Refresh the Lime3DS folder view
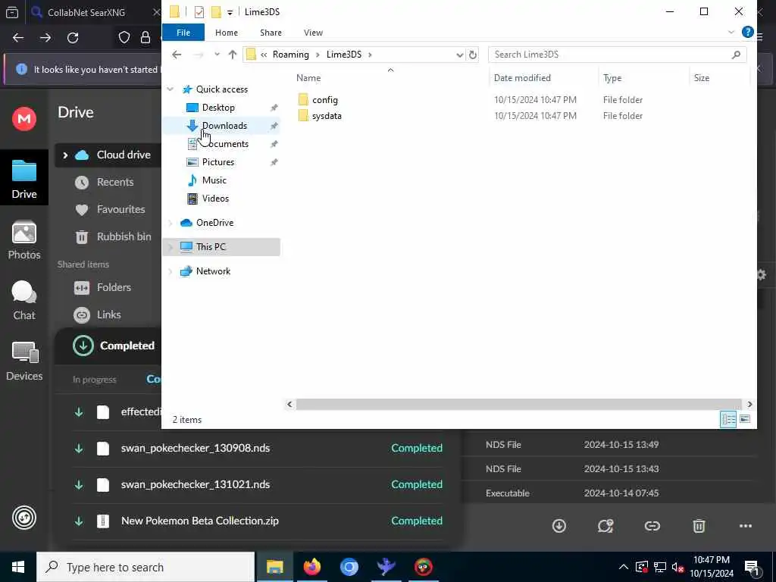 [x=473, y=55]
